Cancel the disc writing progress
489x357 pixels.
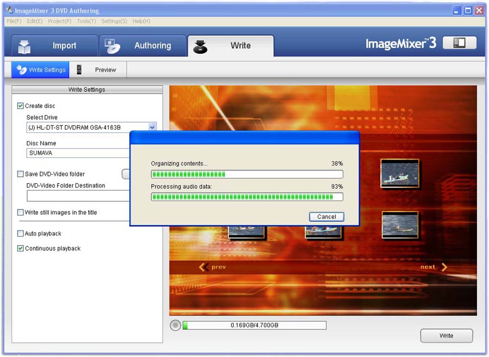[x=327, y=216]
